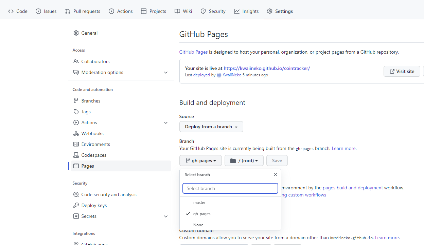
Task: Click the Collaborators people icon
Action: pos(76,61)
